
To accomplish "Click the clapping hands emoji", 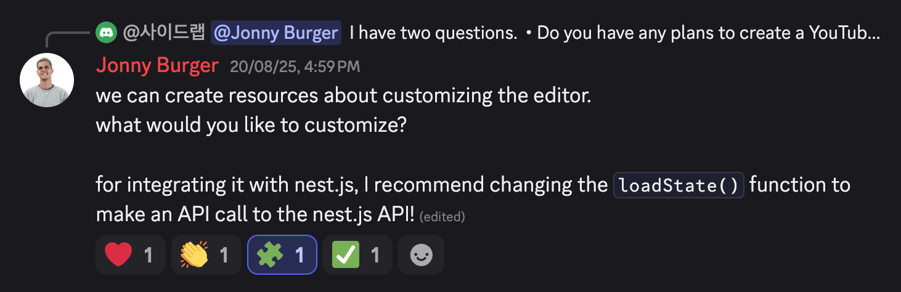I will tap(195, 254).
